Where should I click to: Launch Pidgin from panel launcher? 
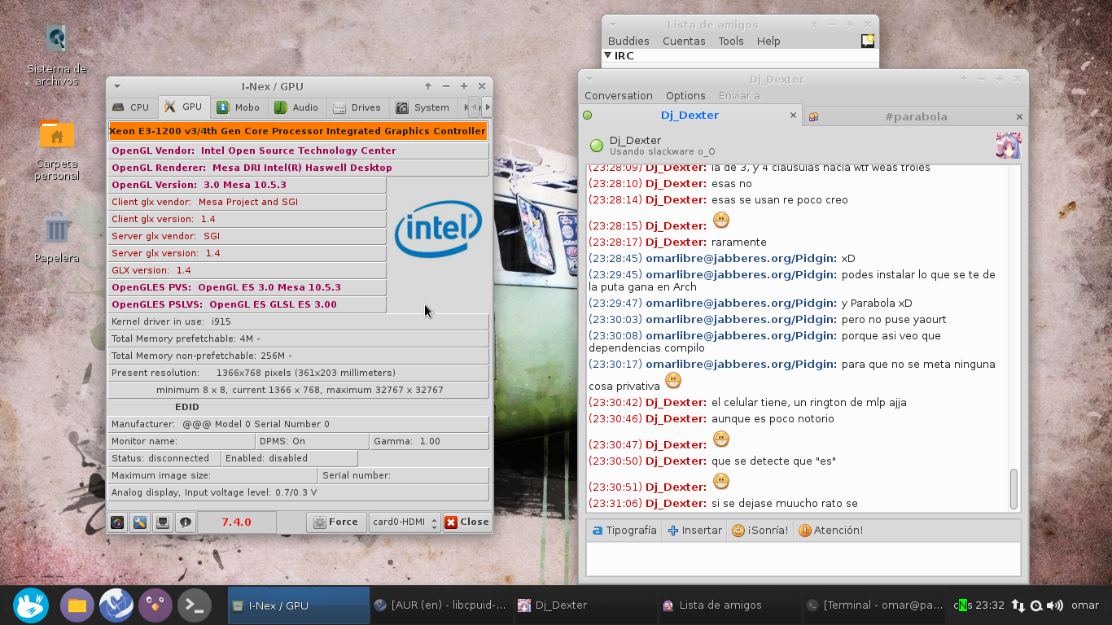[155, 605]
